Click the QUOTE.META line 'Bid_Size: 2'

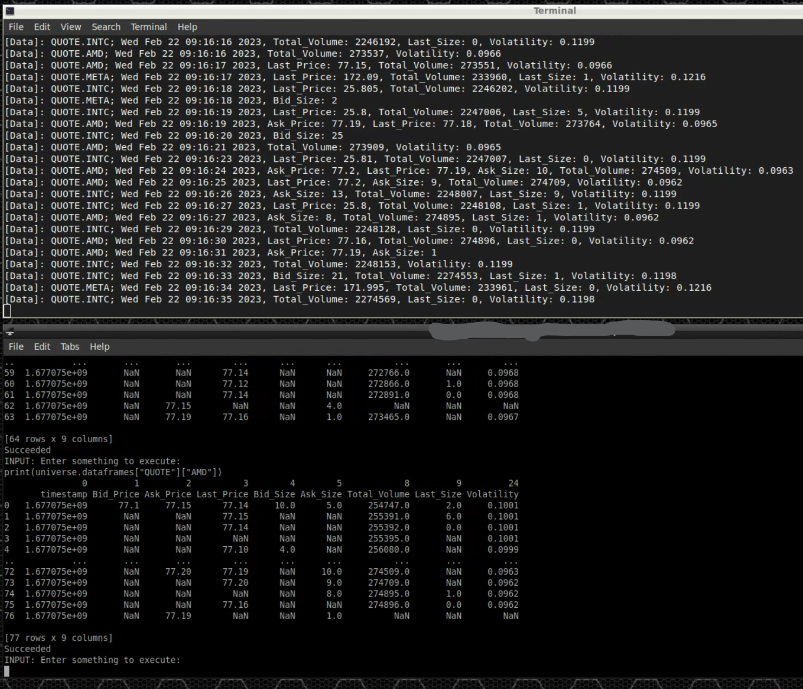(171, 101)
